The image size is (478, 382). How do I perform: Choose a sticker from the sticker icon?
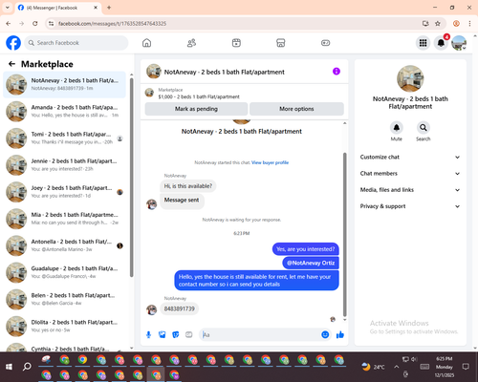pyautogui.click(x=176, y=334)
